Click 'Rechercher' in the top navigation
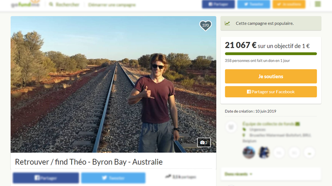The height and width of the screenshot is (186, 332). [68, 5]
